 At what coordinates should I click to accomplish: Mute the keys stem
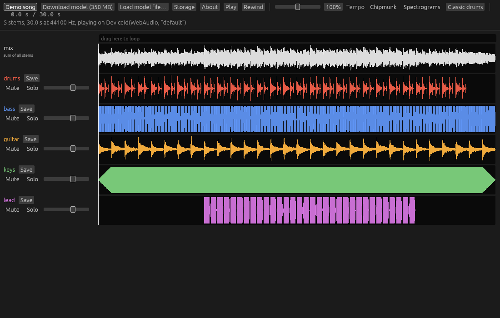click(x=12, y=179)
